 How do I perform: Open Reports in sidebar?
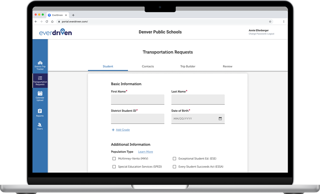pos(40,113)
